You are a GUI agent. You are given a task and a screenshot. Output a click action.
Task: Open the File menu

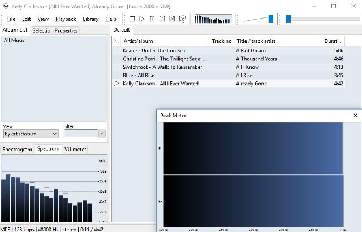(11, 19)
